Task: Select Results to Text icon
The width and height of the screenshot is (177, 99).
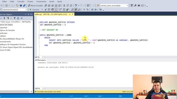Action: coord(72,10)
